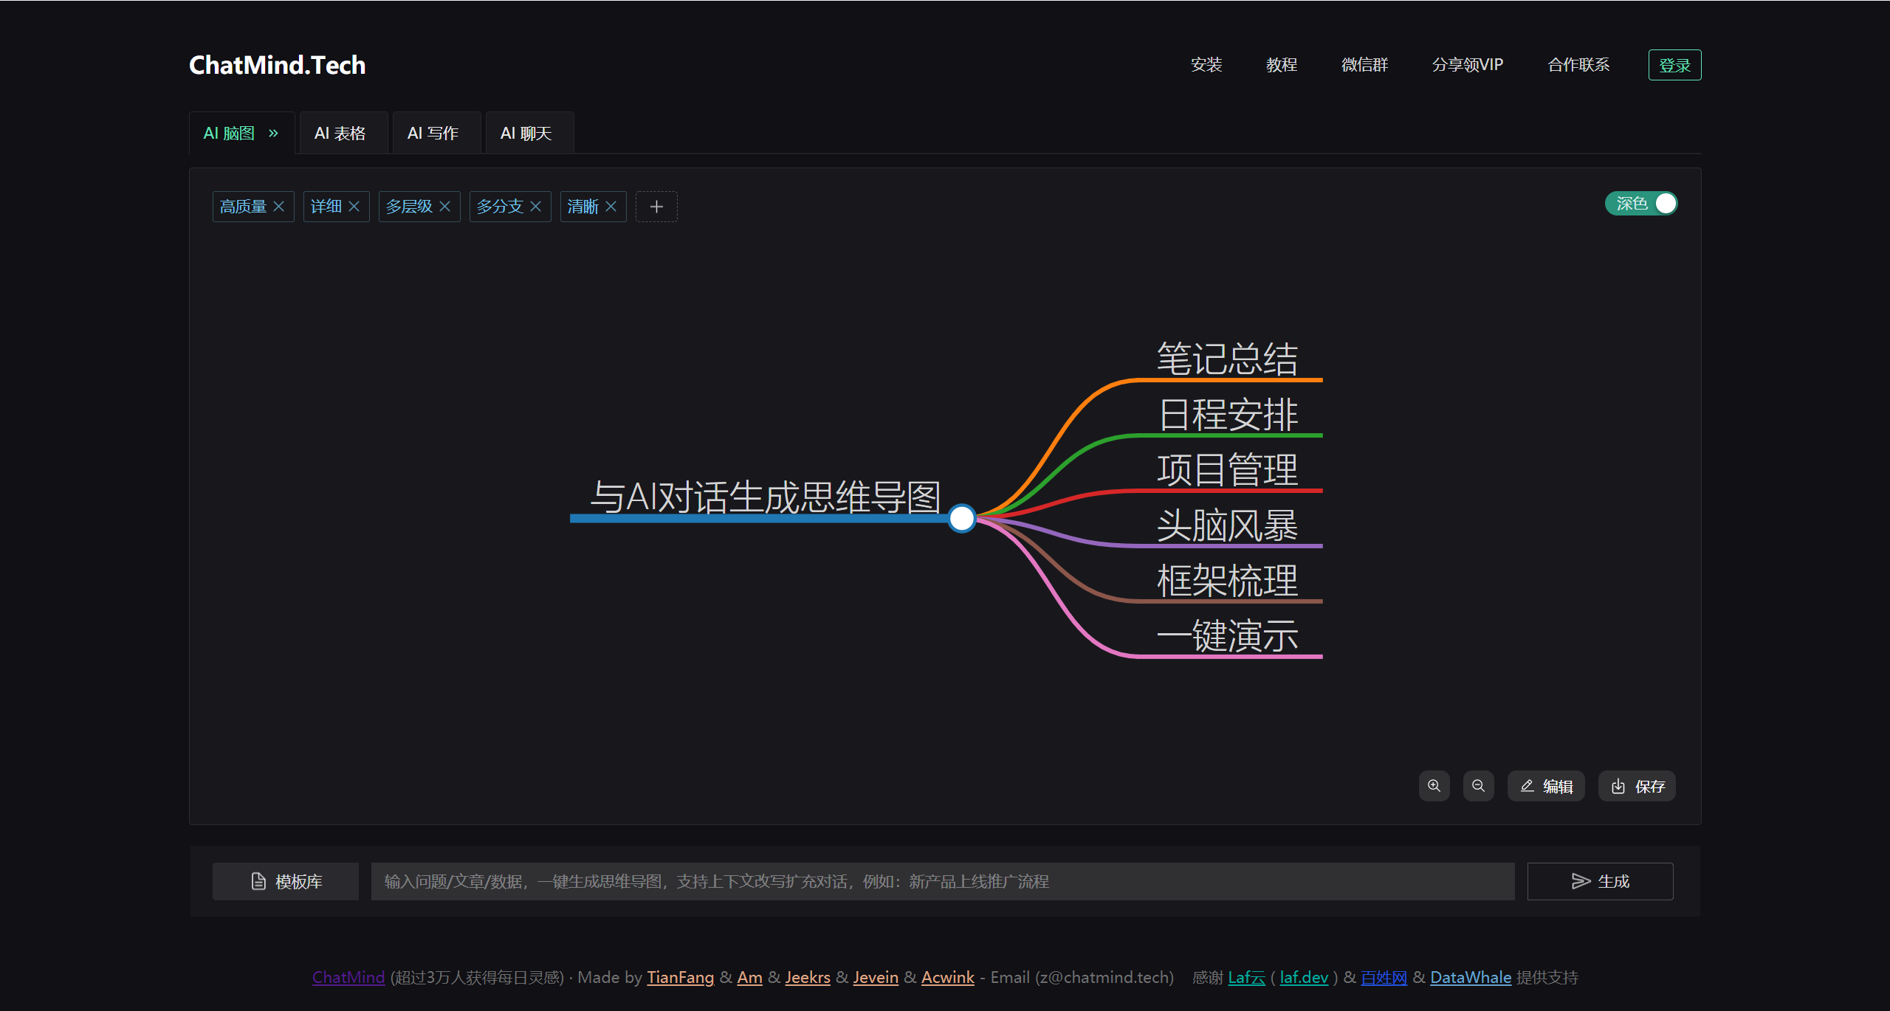Save the mind map with 保存
This screenshot has height=1011, width=1890.
[1637, 786]
